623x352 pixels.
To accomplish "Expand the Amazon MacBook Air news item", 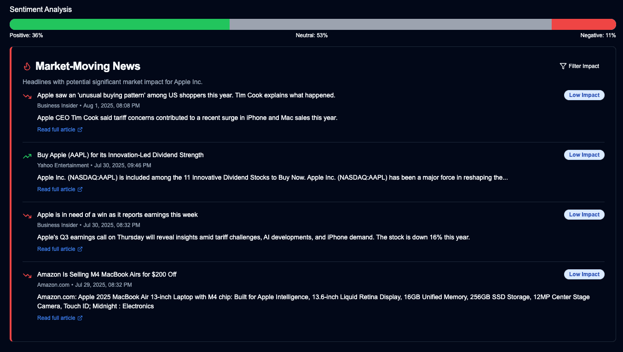I will pyautogui.click(x=106, y=274).
